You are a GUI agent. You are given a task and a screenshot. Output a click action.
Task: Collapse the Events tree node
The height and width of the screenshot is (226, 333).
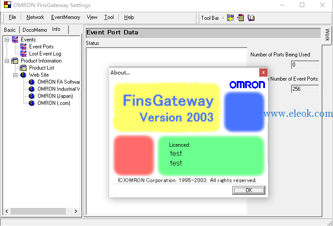pyautogui.click(x=7, y=40)
